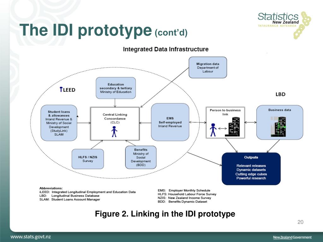Click the 'Powerful research' line
Image resolution: width=323 pixels, height=242 pixels.
251,178
